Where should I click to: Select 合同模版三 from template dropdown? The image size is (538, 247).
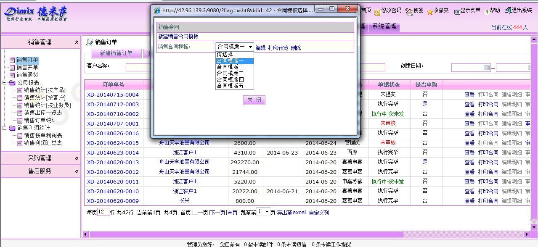click(x=230, y=67)
